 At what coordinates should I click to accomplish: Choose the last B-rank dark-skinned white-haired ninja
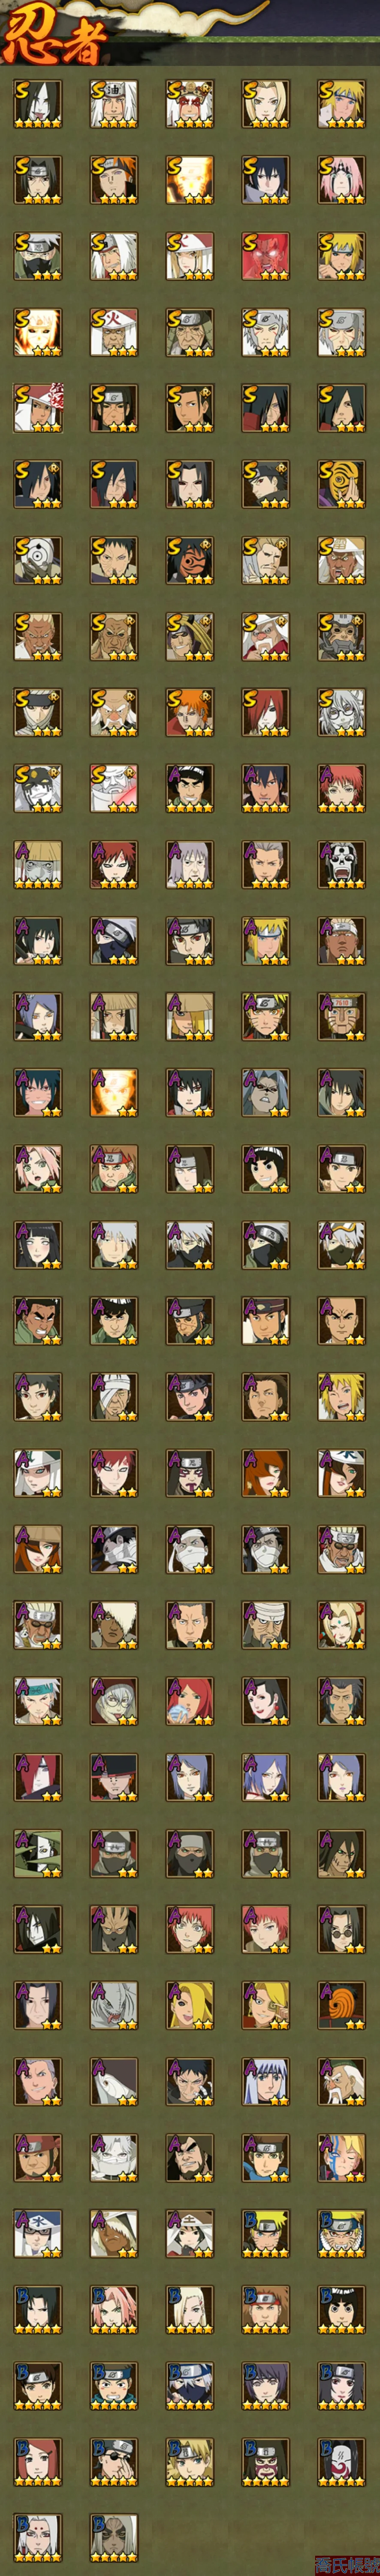(113, 2535)
